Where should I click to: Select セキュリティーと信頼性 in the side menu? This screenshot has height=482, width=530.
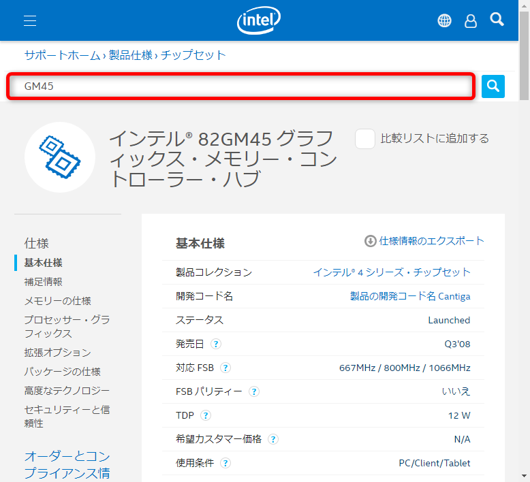(67, 416)
